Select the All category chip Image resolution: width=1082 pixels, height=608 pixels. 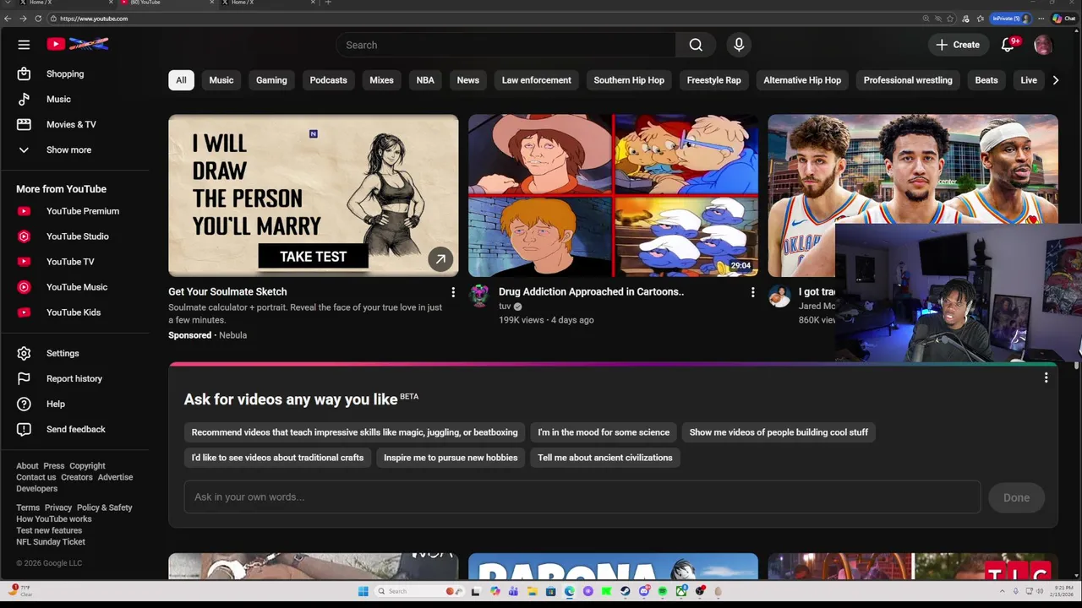181,80
